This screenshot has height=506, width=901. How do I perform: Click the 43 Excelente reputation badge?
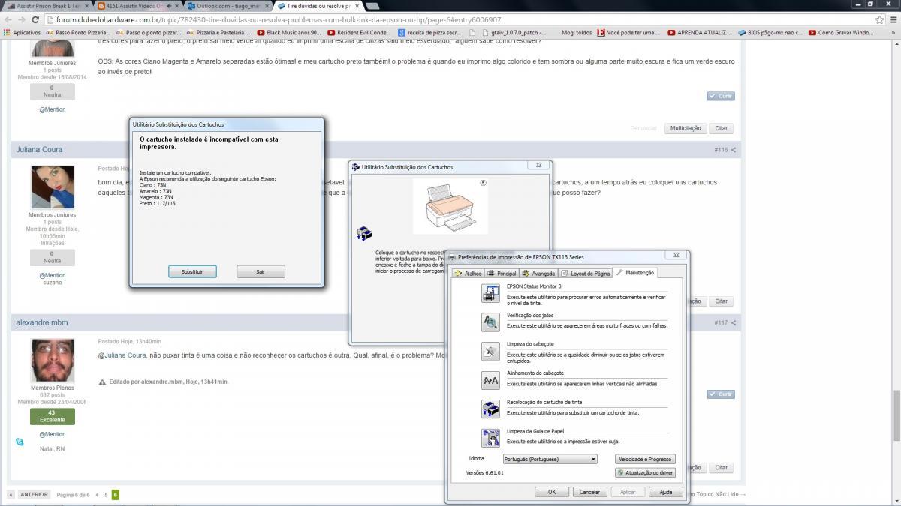(x=53, y=416)
